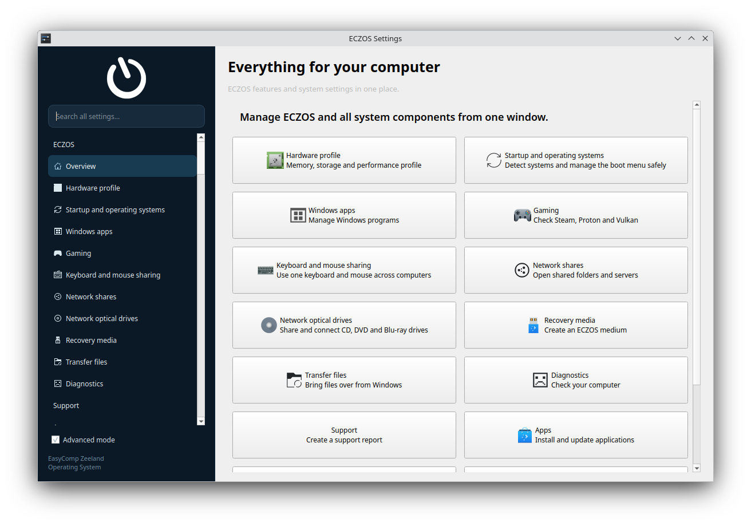Click the blue USB stick icon on the Recovery media card
This screenshot has height=526, width=751.
tap(533, 325)
